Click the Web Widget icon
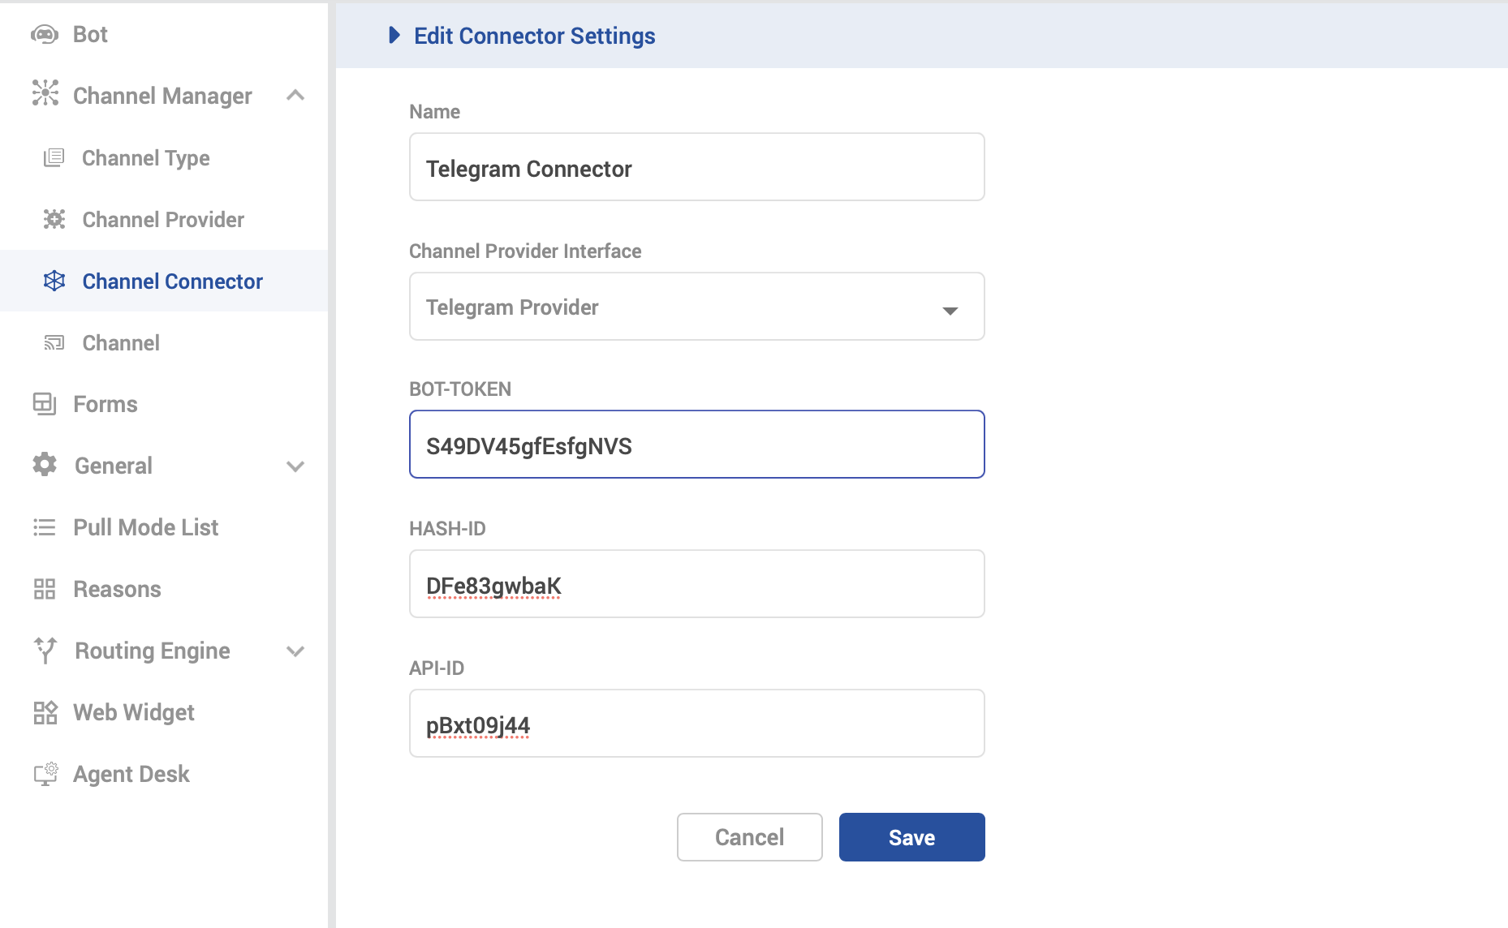The height and width of the screenshot is (928, 1508). (x=45, y=712)
